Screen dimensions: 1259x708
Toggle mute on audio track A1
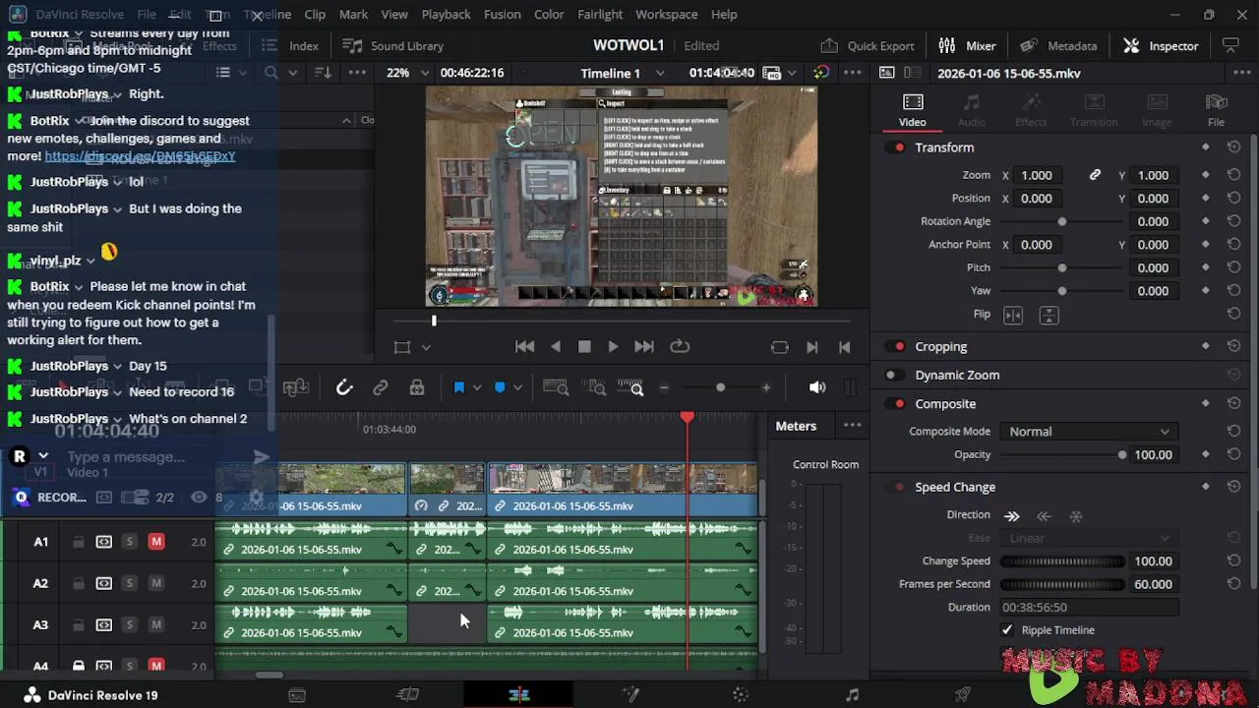[155, 542]
